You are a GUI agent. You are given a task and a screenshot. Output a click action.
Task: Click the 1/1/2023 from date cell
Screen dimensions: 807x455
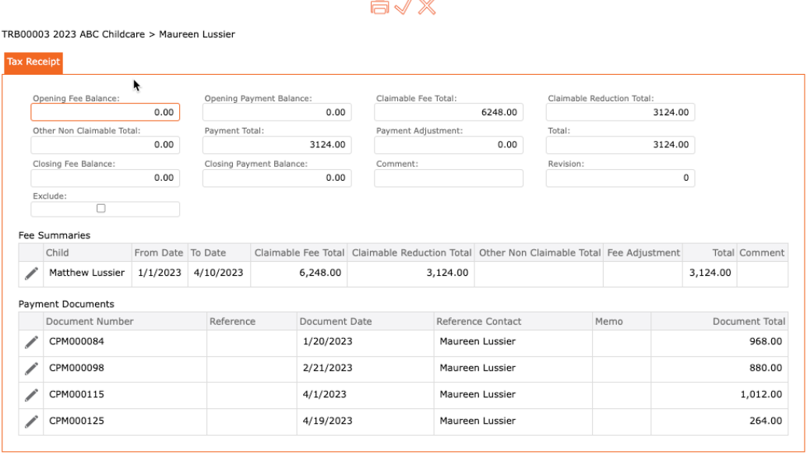point(160,273)
